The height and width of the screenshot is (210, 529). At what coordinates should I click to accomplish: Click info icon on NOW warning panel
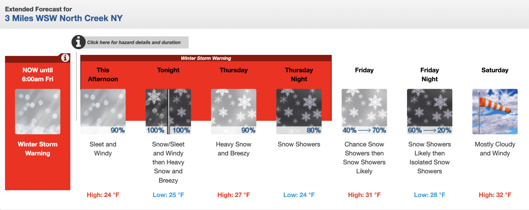(x=65, y=58)
